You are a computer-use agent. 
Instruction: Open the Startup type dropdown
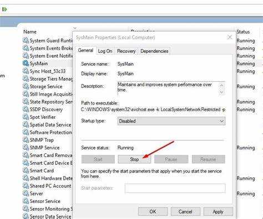tap(171, 121)
